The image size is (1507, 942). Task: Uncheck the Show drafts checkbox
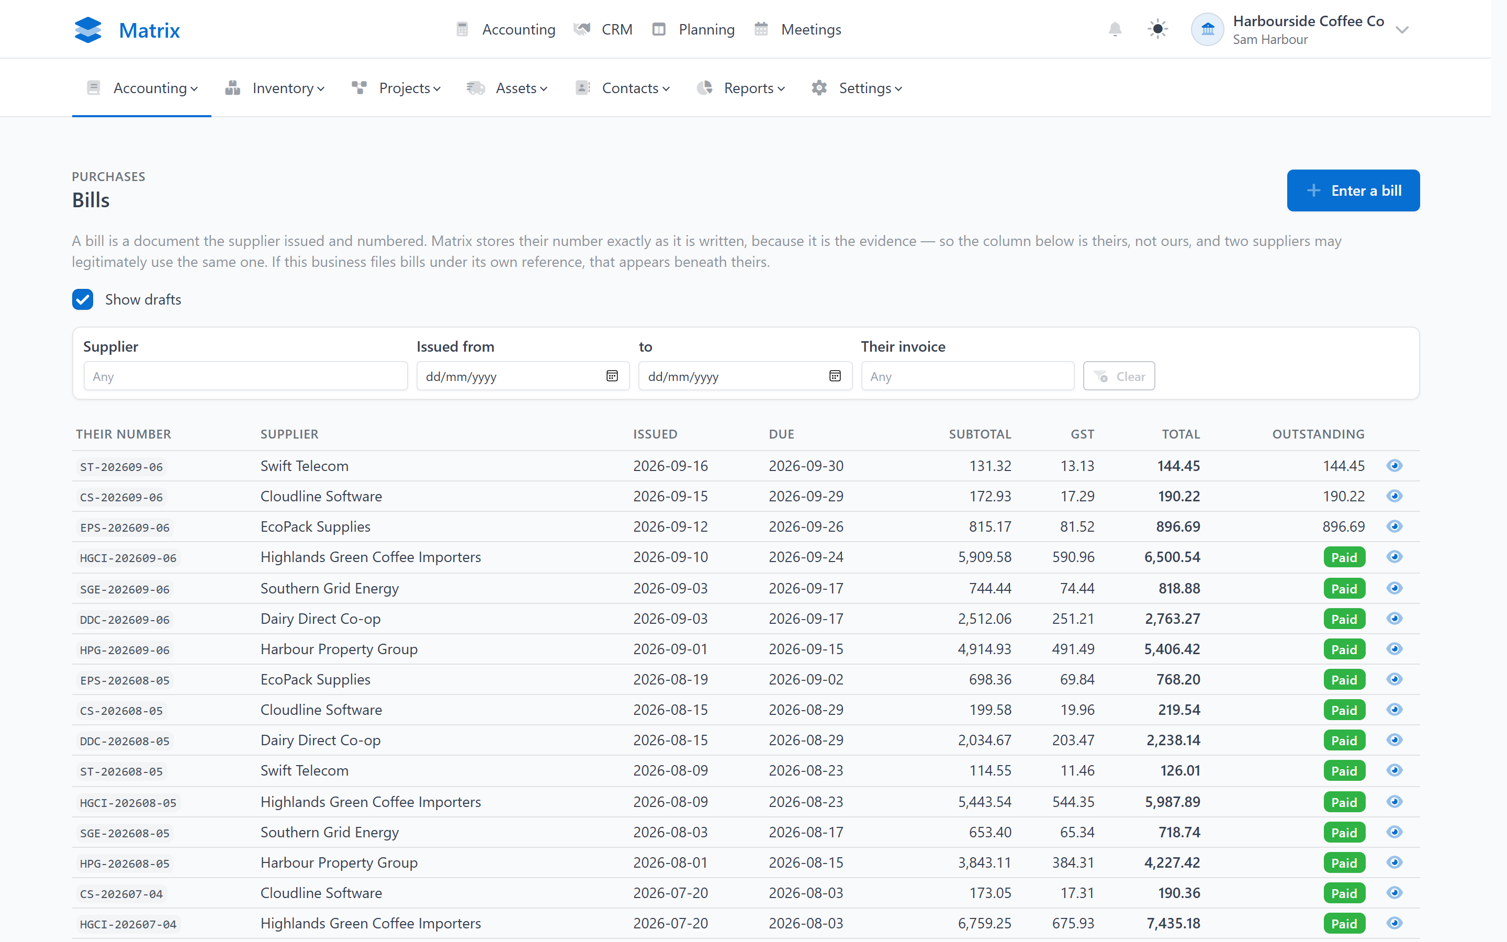coord(83,300)
